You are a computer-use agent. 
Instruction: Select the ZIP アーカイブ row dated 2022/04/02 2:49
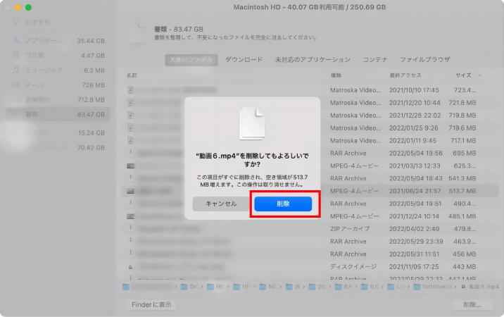click(x=310, y=229)
